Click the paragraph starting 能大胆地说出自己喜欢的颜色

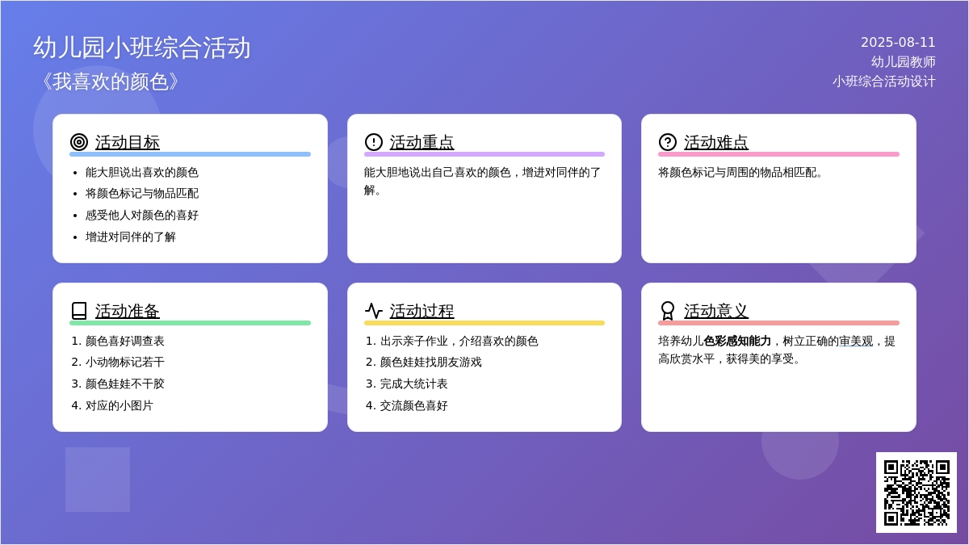[x=484, y=181]
